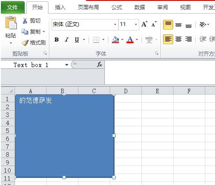Expand the Name Box dropdown arrow
This screenshot has width=215, height=185.
pyautogui.click(x=67, y=65)
